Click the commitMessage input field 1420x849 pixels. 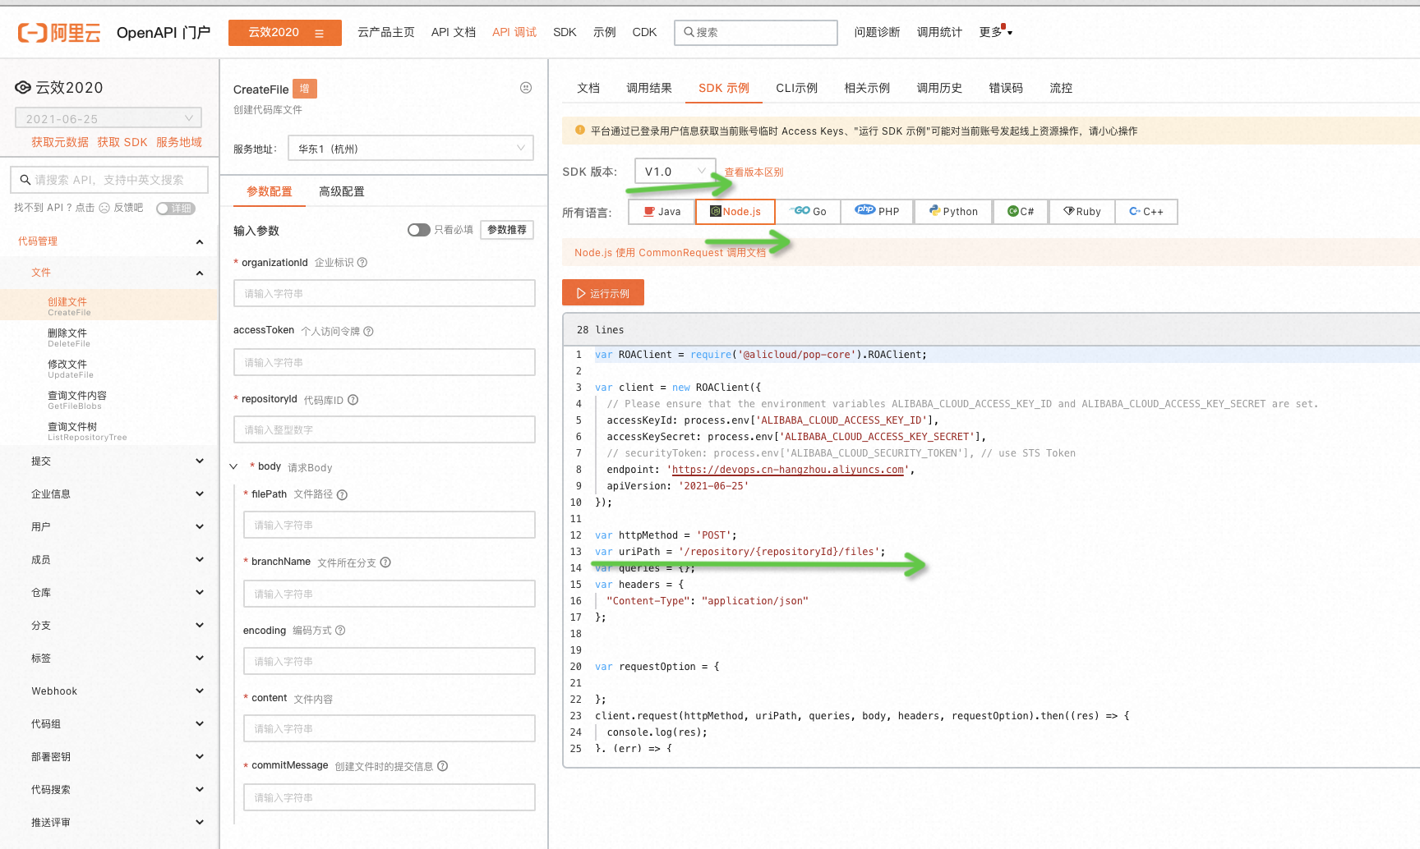[390, 797]
